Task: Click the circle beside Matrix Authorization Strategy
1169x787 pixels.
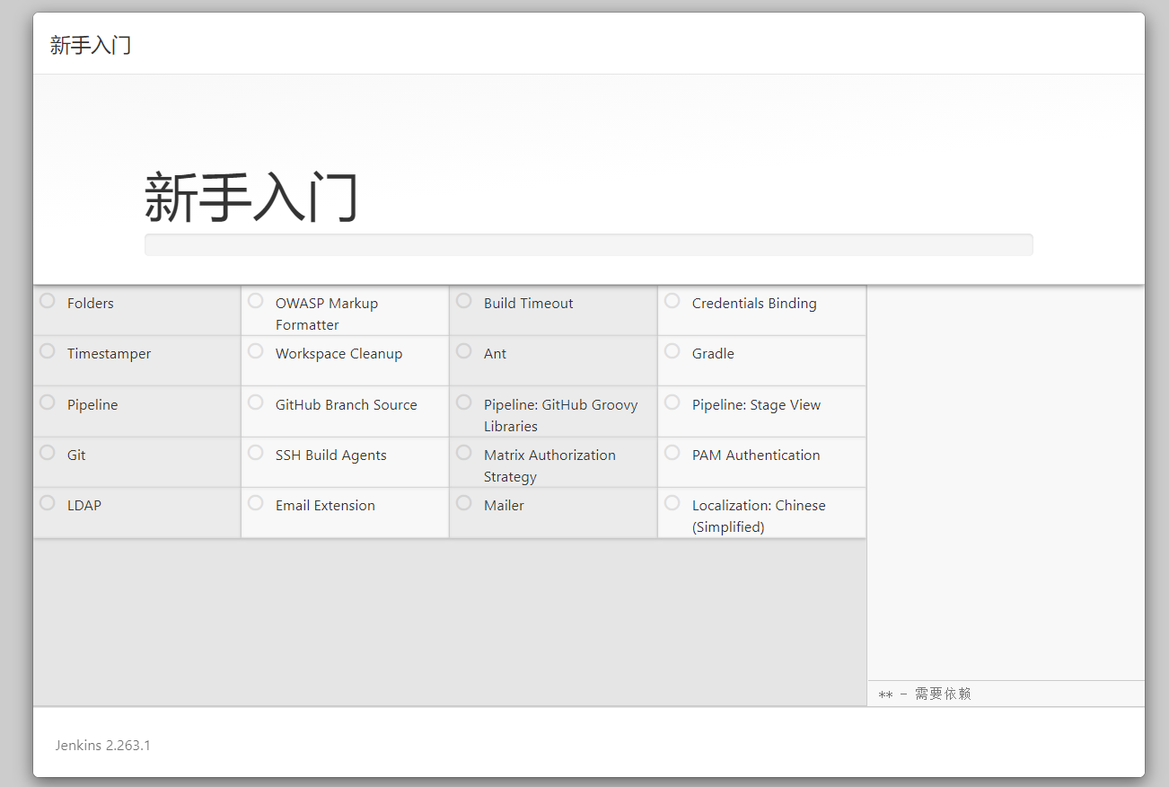Action: 464,453
